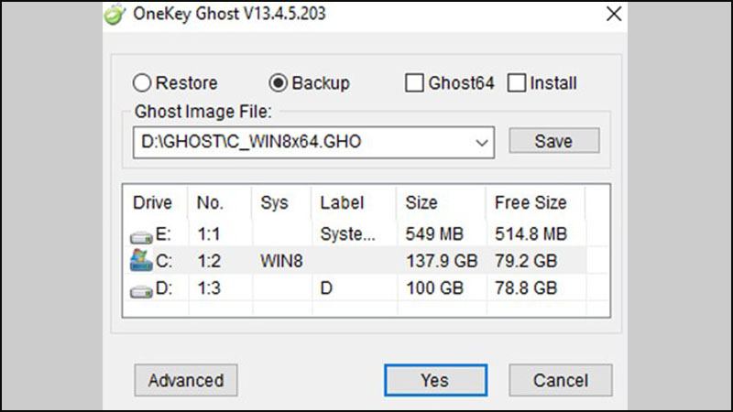Enable the Ghost64 checkbox
Image resolution: width=733 pixels, height=412 pixels.
click(414, 83)
